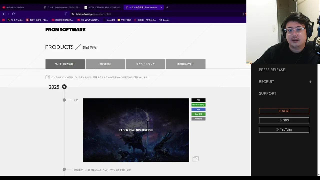This screenshot has width=320, height=180.
Task: Click the Windows platform tag
Action: 198,119
